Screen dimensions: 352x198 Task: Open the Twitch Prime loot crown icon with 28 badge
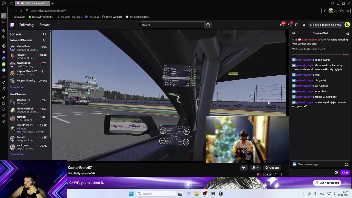(282, 25)
